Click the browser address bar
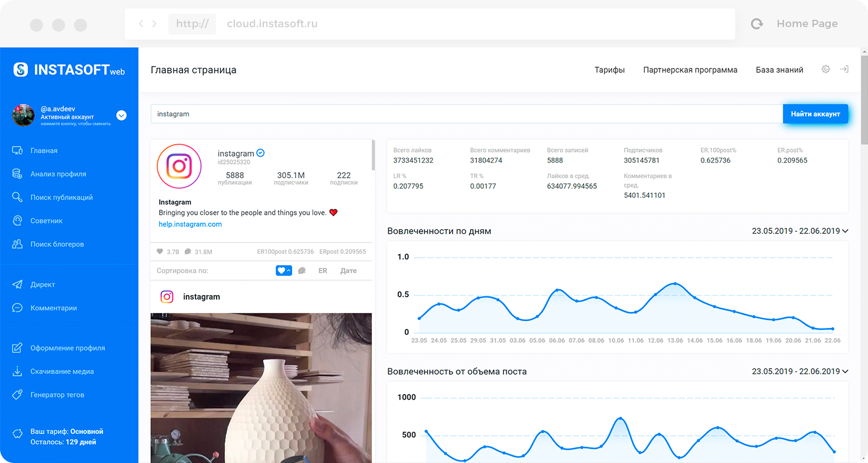 (429, 24)
